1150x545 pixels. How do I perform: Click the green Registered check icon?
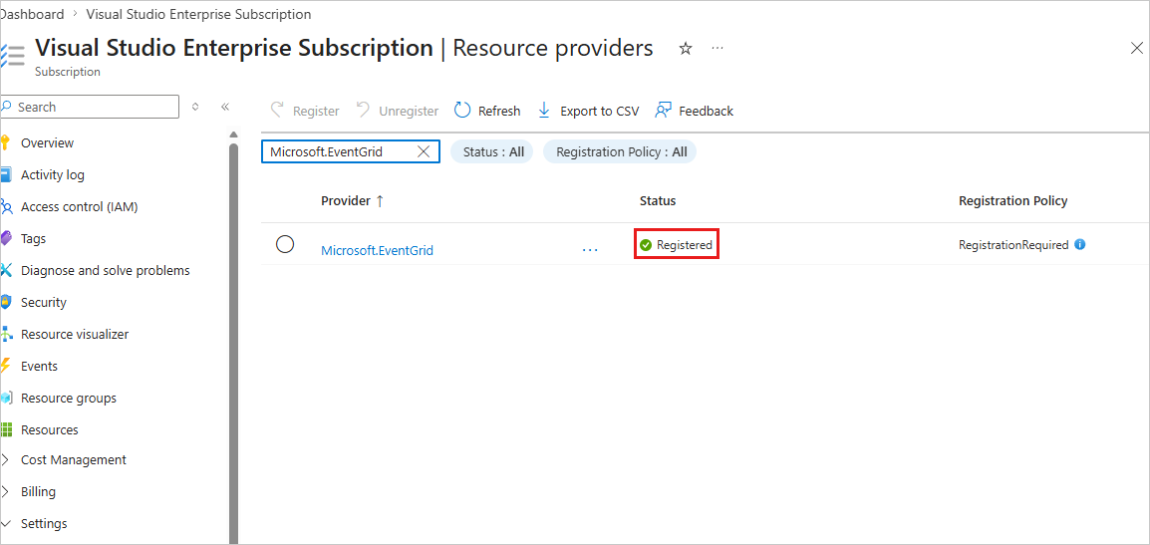646,245
